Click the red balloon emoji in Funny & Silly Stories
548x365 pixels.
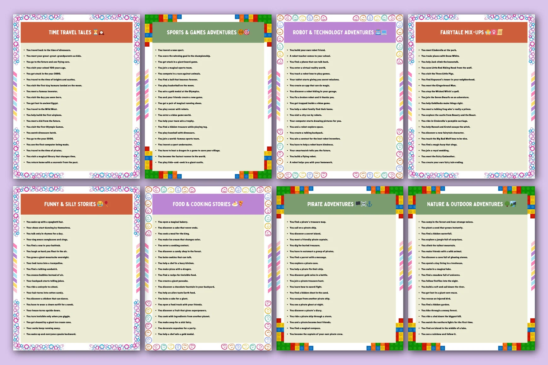click(x=106, y=204)
